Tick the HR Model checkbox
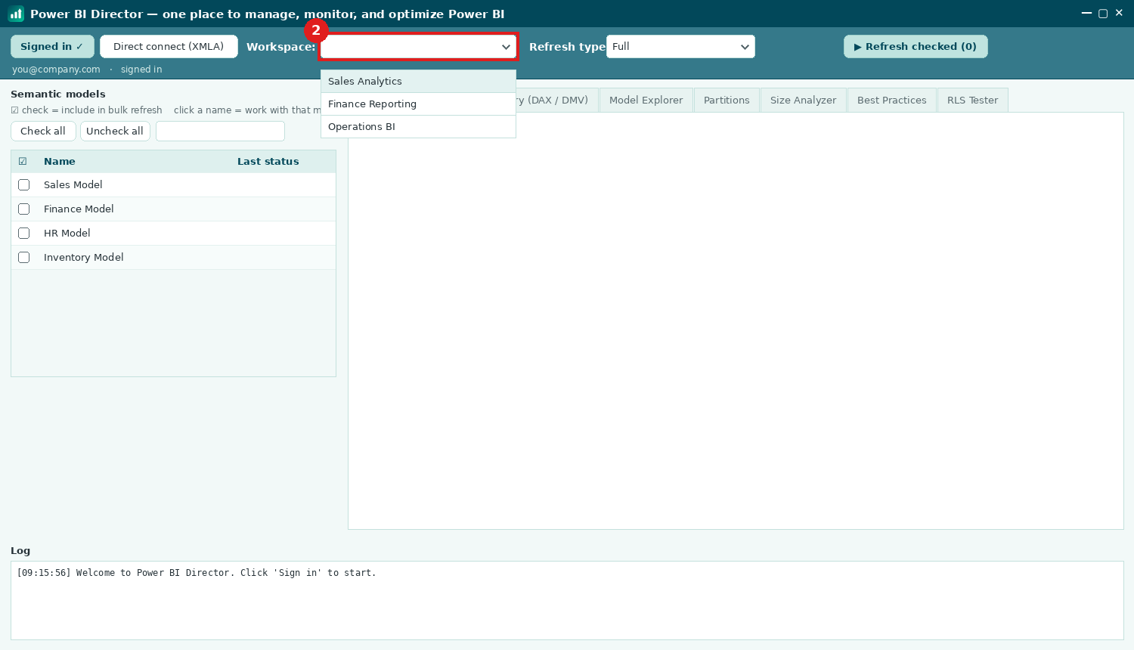1134x650 pixels. coord(24,234)
